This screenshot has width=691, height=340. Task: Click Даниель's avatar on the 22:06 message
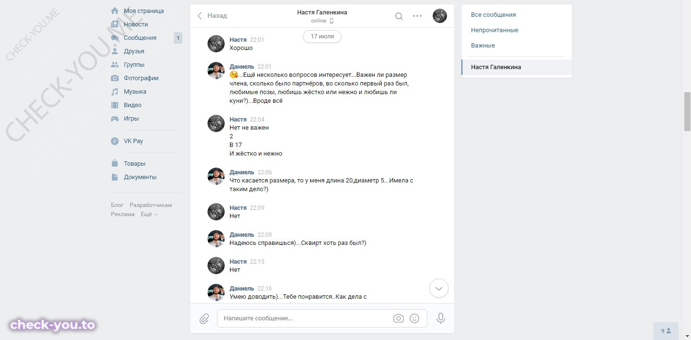[x=216, y=176]
